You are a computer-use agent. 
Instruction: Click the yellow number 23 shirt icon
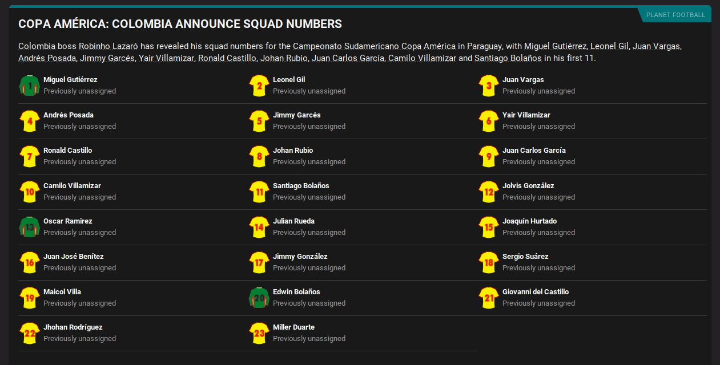259,333
